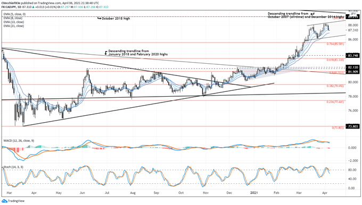The image size is (362, 205).
Task: Click the 73.803 price label on axis
Action: [352, 126]
